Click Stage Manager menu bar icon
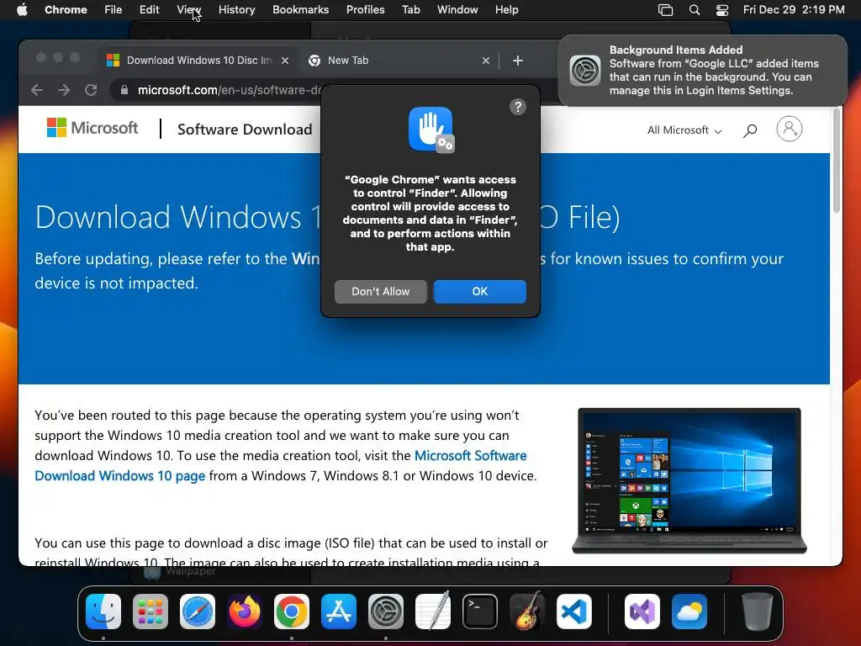The height and width of the screenshot is (646, 861). tap(666, 9)
